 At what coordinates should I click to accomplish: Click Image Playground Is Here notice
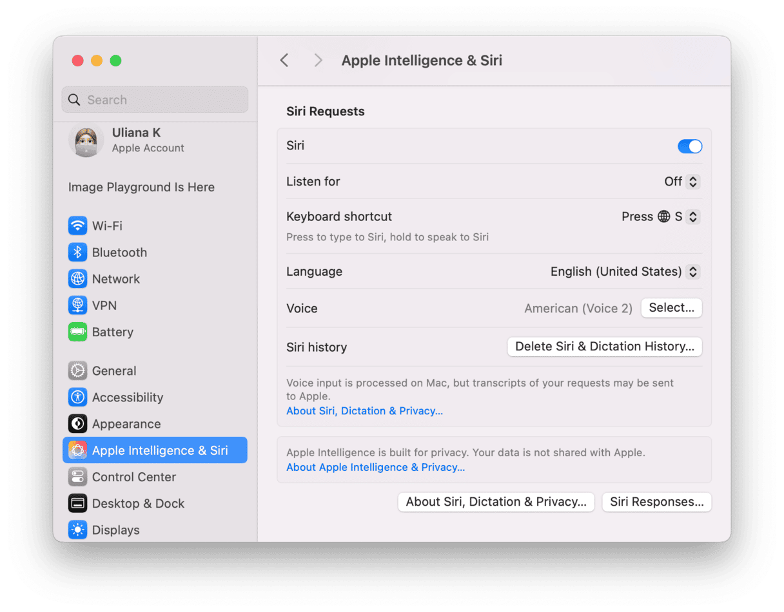click(141, 187)
